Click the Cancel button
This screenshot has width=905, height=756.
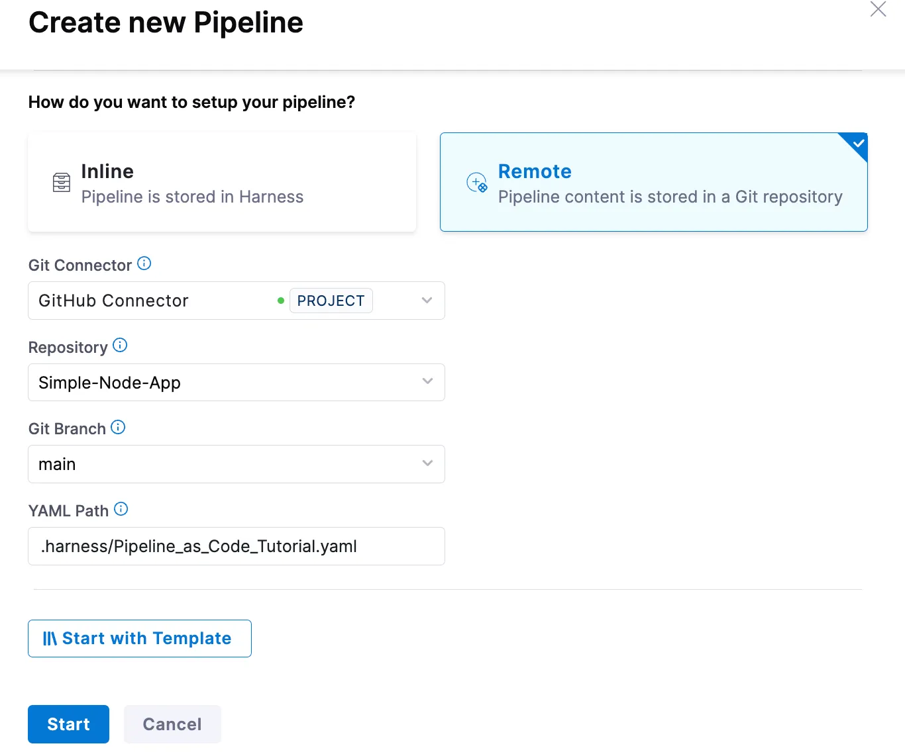click(x=172, y=724)
